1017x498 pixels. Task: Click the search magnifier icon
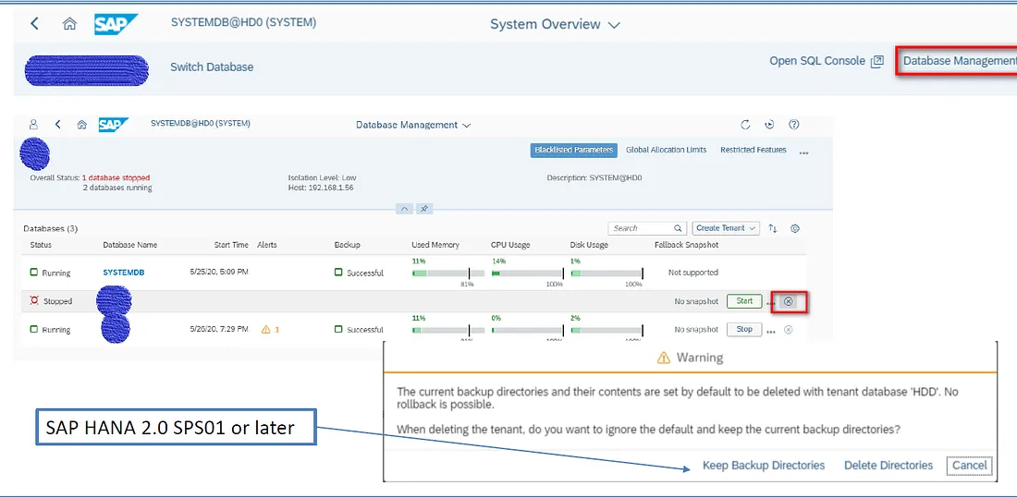pyautogui.click(x=679, y=228)
